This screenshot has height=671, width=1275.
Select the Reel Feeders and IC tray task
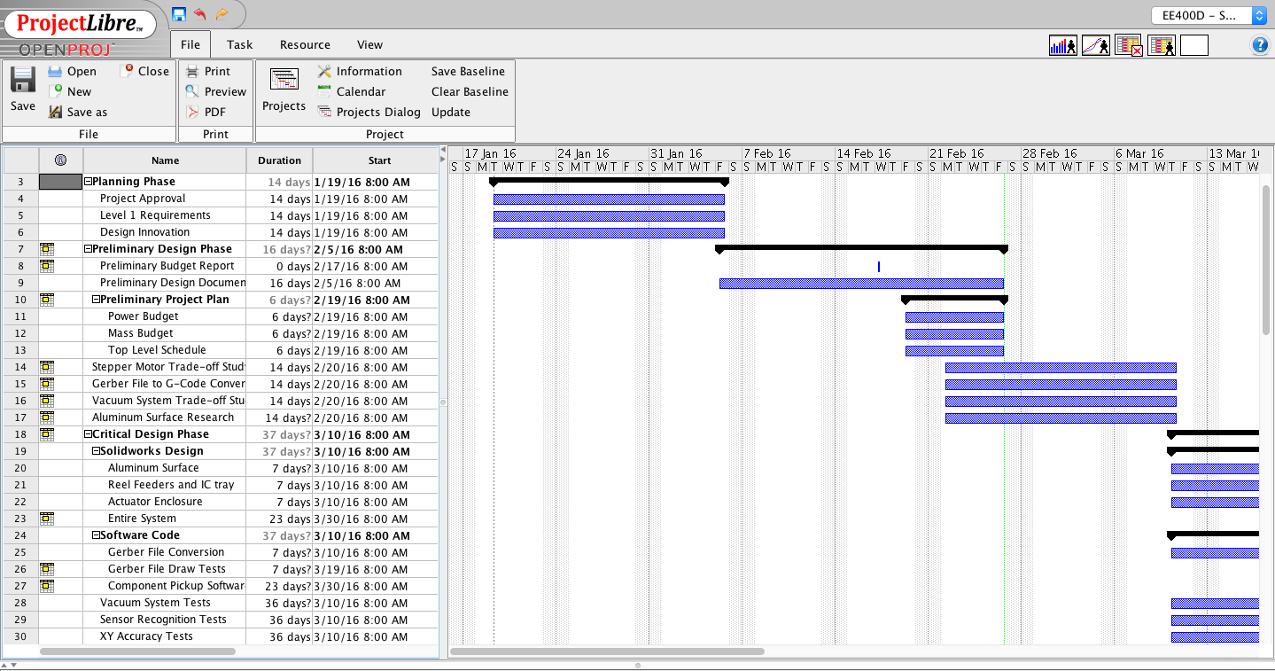click(x=171, y=485)
